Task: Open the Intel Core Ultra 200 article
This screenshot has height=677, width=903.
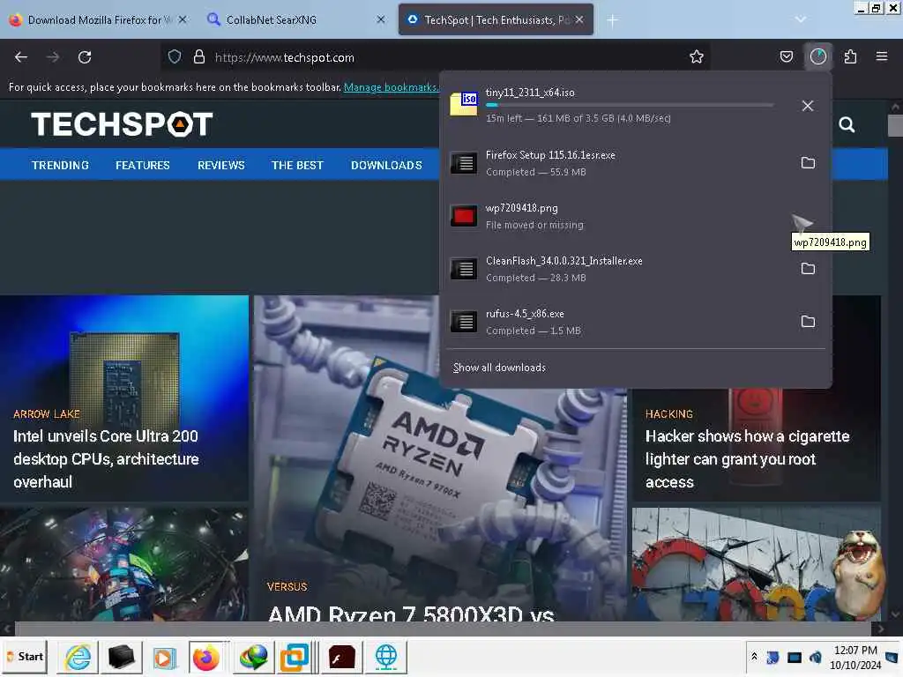Action: click(x=106, y=458)
